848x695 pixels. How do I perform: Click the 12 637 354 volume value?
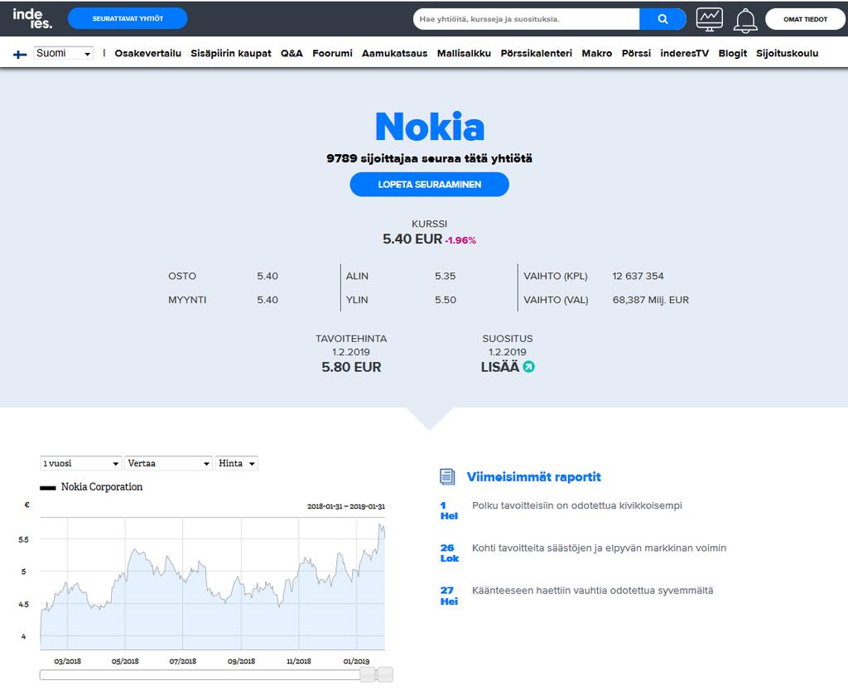click(638, 276)
